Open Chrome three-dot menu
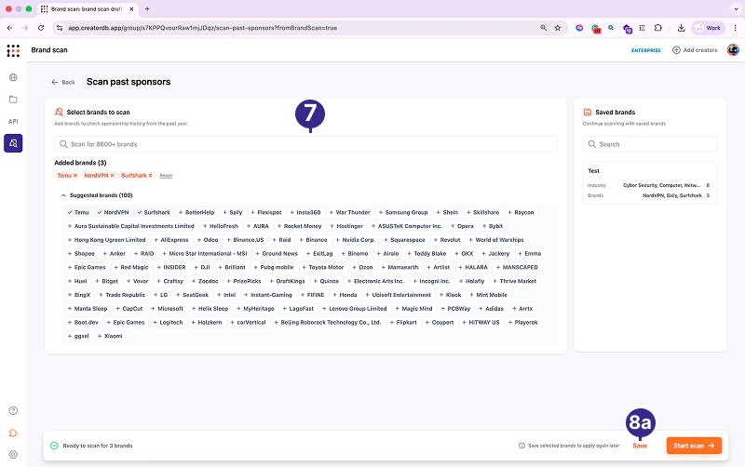The image size is (745, 467). point(735,28)
